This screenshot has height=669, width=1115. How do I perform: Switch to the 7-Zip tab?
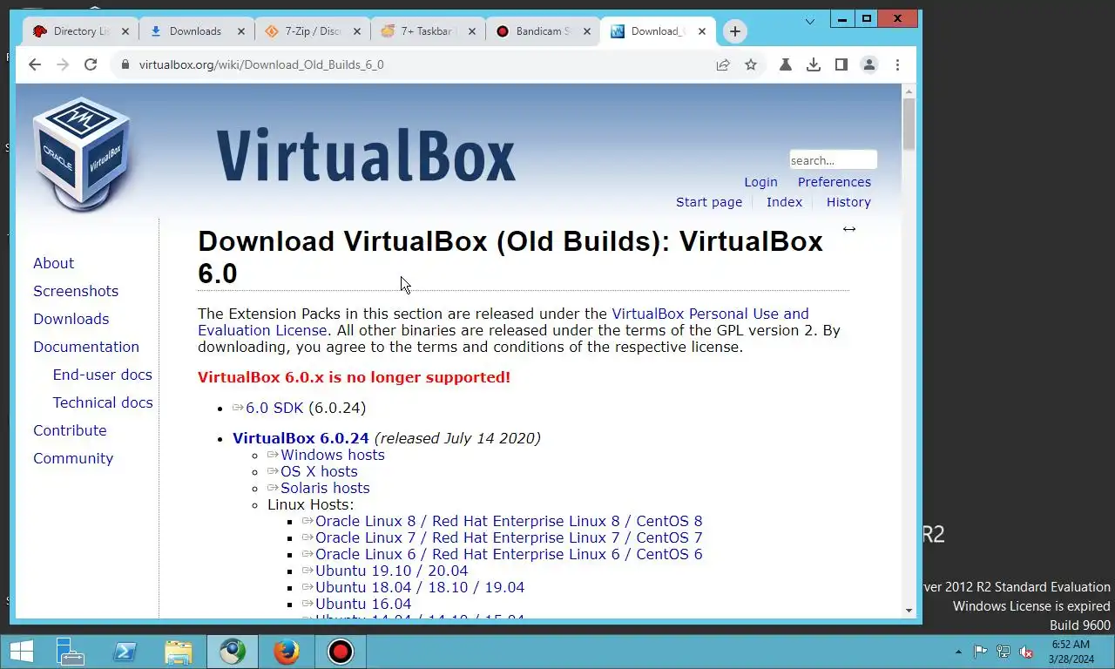click(x=312, y=31)
